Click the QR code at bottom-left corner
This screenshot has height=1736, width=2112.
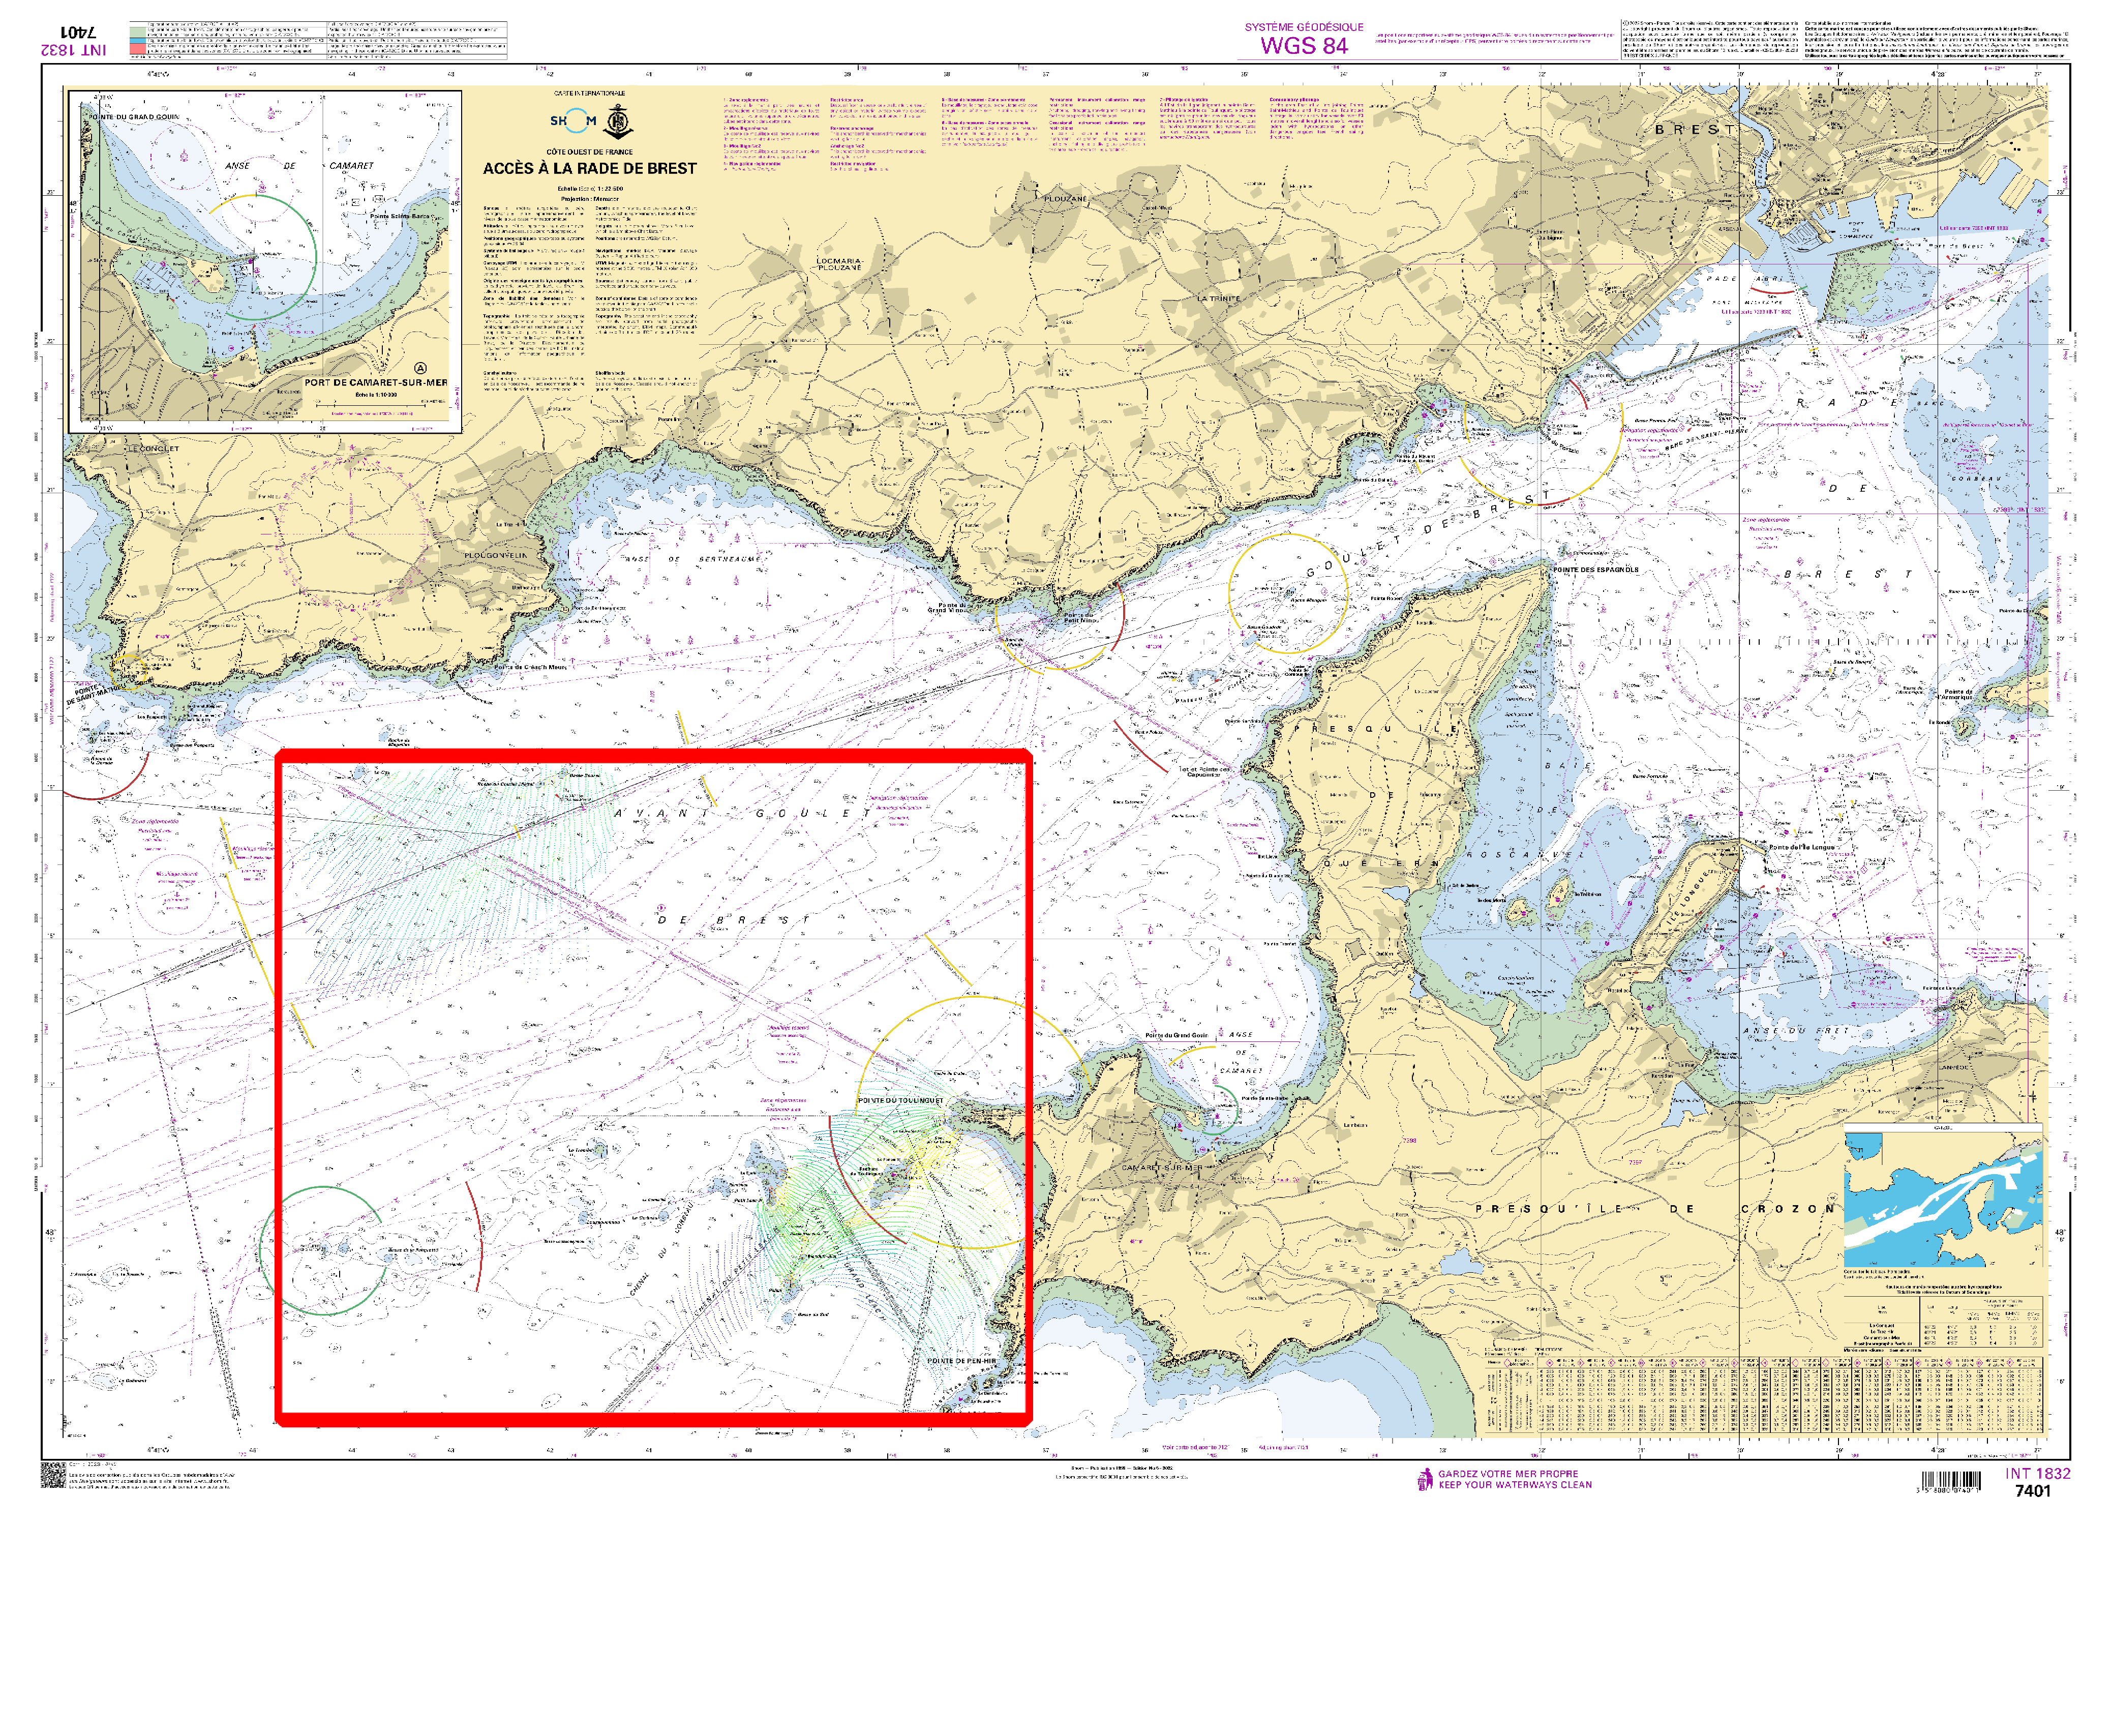point(53,1475)
